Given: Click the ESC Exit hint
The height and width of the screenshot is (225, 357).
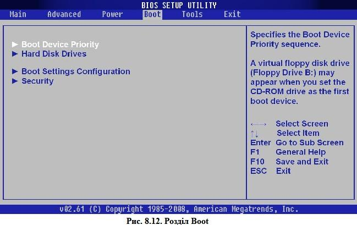Looking at the screenshot, I should point(270,171).
